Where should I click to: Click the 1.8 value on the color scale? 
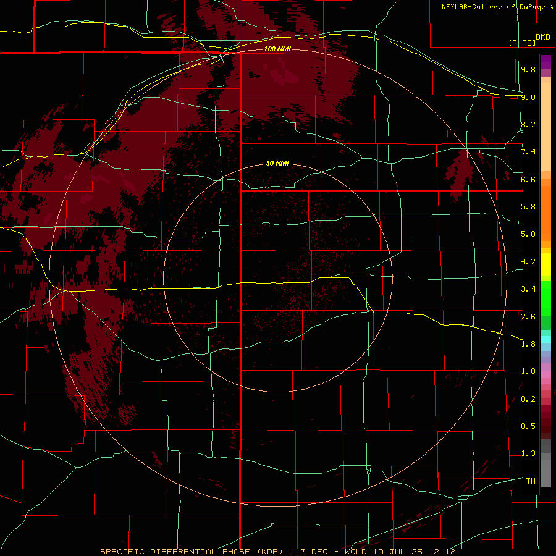pyautogui.click(x=528, y=344)
